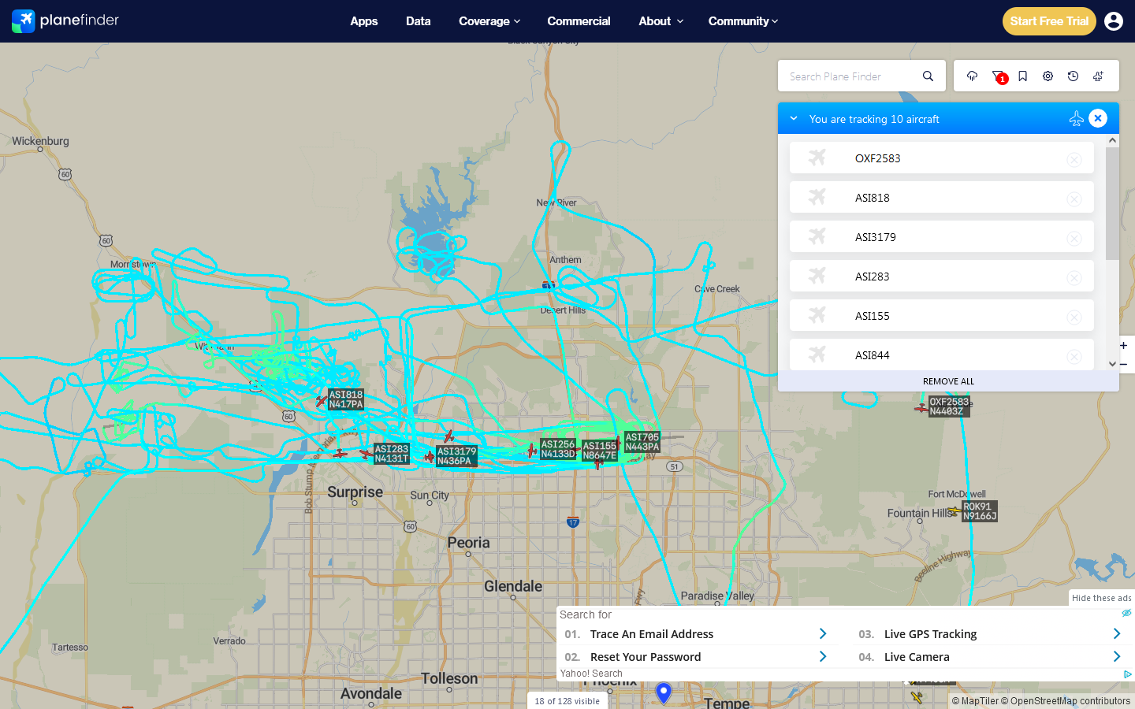The width and height of the screenshot is (1135, 709).
Task: Click the search magnifier icon
Action: click(928, 76)
